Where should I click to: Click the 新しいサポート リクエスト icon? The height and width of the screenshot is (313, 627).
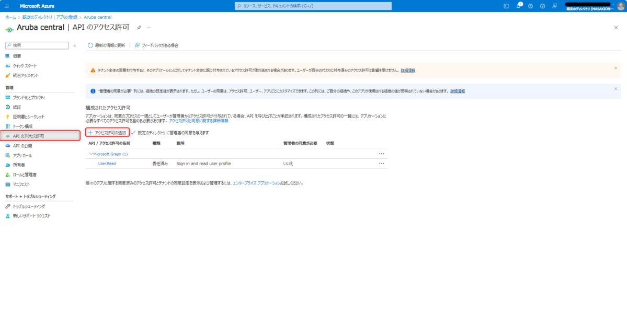[x=8, y=216]
